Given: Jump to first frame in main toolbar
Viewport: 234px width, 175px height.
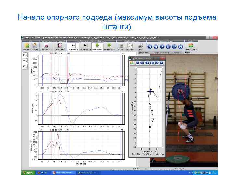Looking at the screenshot, I should tap(150, 47).
